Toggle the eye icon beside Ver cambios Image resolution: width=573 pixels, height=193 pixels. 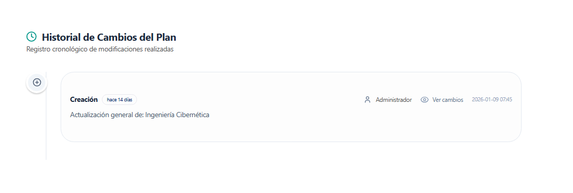424,100
